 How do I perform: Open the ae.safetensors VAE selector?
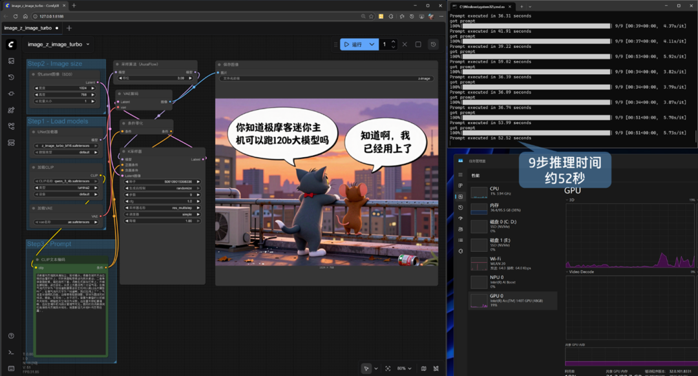66,222
